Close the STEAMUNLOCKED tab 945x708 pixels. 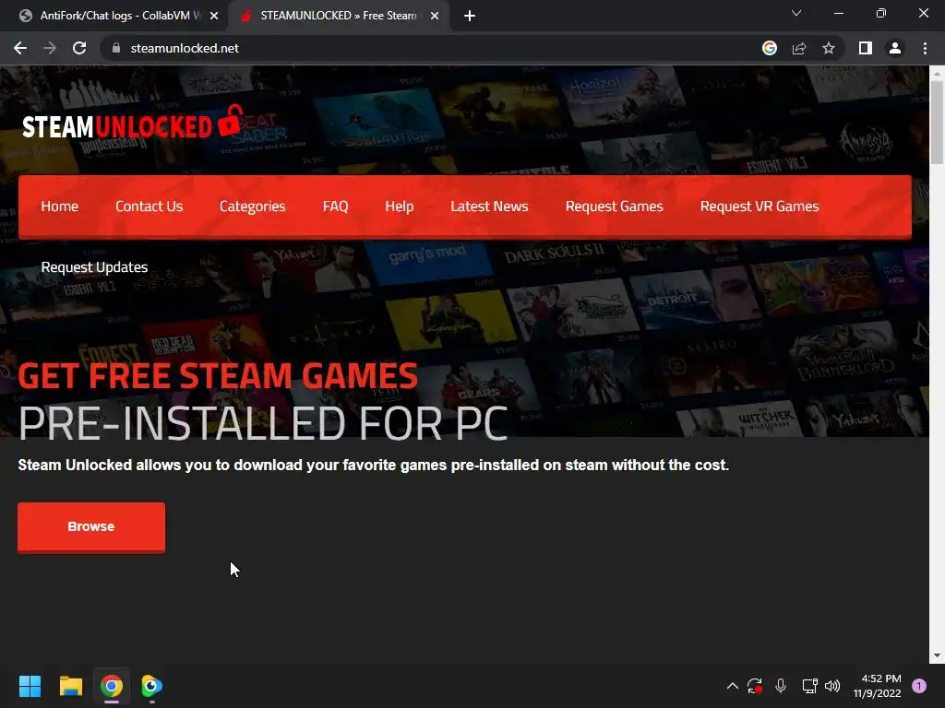coord(435,16)
